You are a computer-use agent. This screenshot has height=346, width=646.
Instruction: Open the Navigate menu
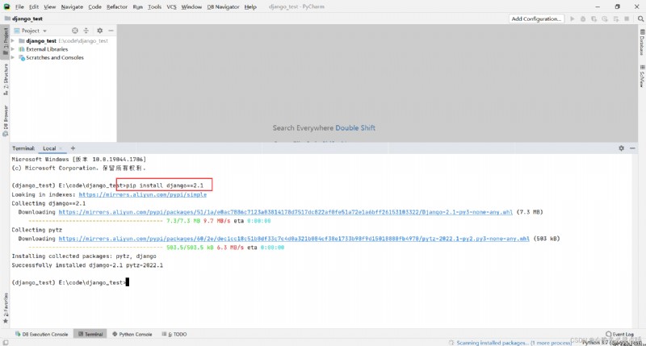72,7
